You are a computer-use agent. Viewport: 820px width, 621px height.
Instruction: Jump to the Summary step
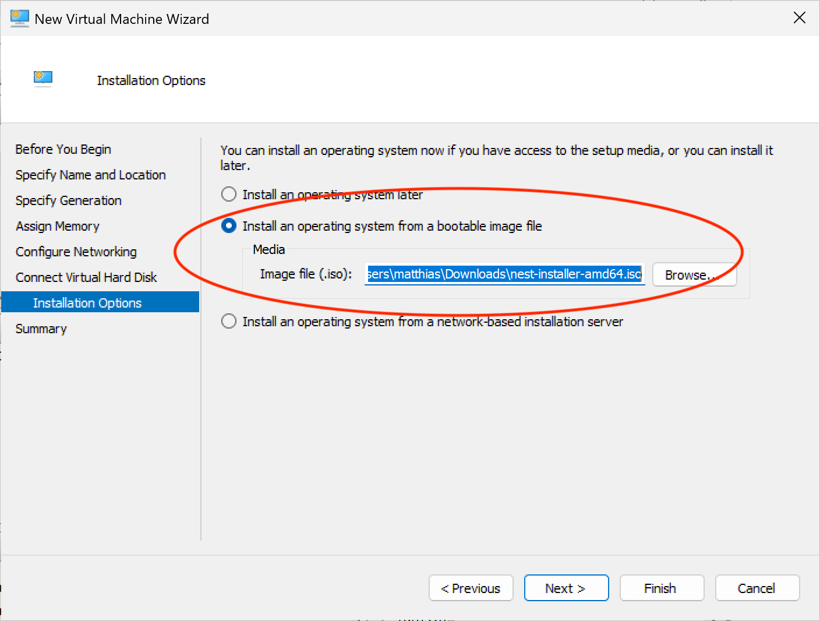pyautogui.click(x=41, y=329)
